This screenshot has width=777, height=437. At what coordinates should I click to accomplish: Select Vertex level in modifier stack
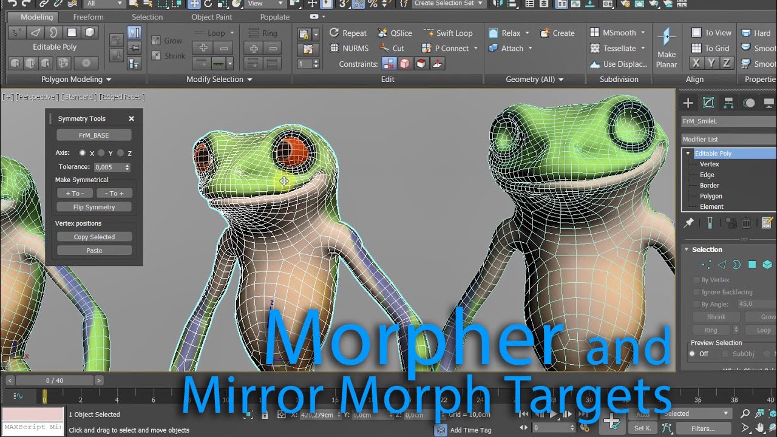click(709, 164)
